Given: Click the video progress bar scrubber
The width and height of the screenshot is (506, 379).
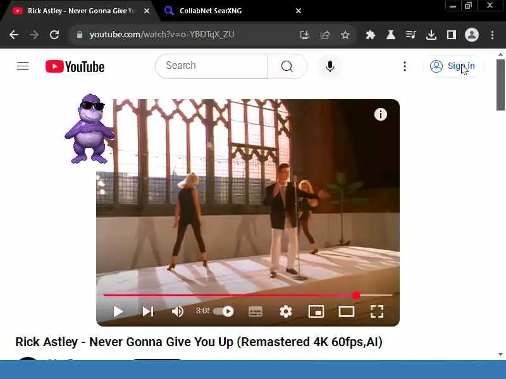Looking at the screenshot, I should (x=356, y=295).
